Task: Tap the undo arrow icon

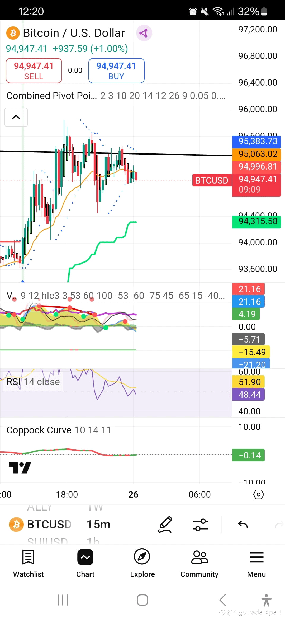Action: tap(243, 525)
